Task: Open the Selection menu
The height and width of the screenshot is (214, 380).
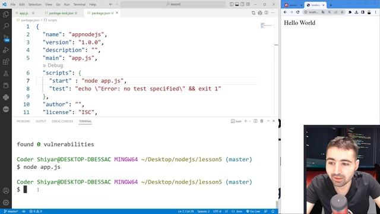Action: 35,4
